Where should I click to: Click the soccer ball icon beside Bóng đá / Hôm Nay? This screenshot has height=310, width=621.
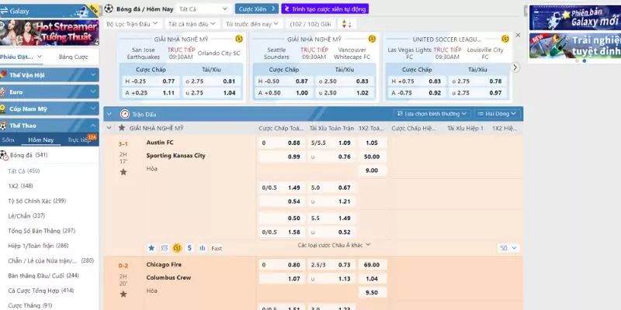(x=109, y=9)
